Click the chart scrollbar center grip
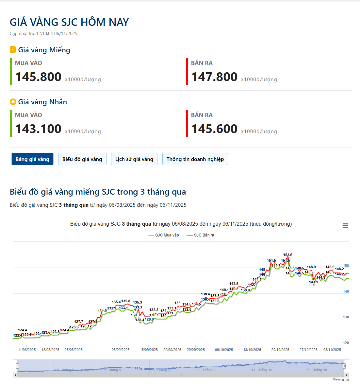Image resolution: width=360 pixels, height=384 pixels. 181,375
